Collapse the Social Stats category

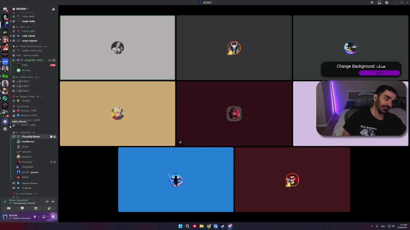[22, 106]
